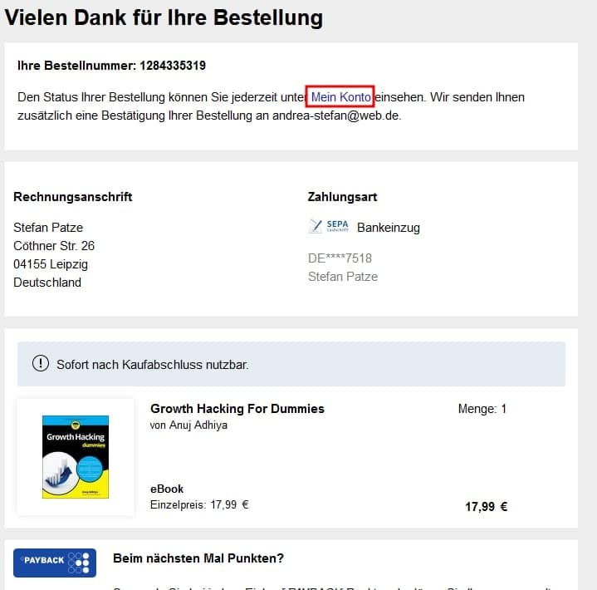Click the SEPA Lastschrift logo icon
Screen dimensions: 597x590
tap(329, 226)
